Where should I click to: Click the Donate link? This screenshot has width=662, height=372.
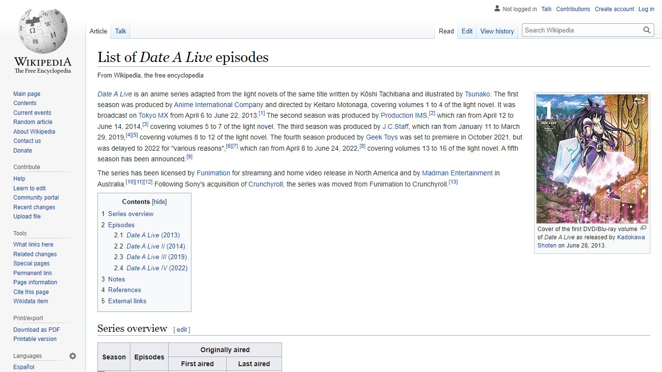23,151
